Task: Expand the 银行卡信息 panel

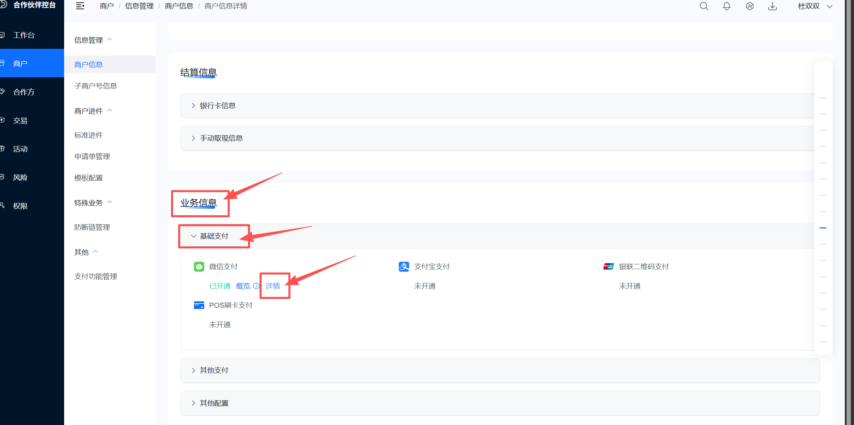Action: coord(500,105)
